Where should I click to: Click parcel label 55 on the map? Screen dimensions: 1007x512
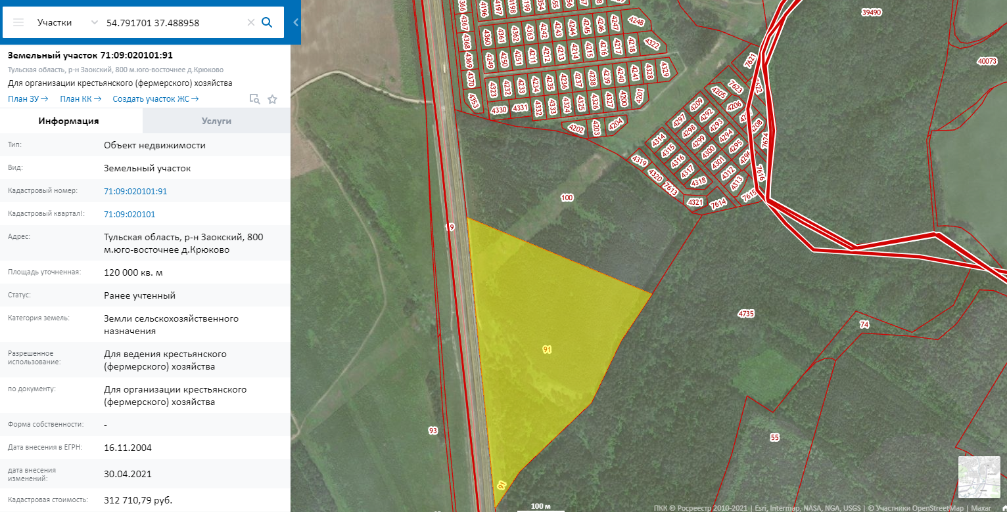point(774,437)
